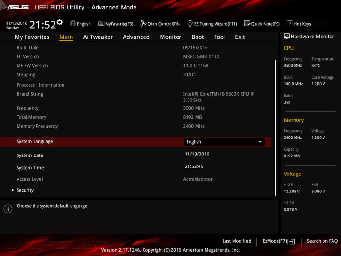Image resolution: width=341 pixels, height=256 pixels.
Task: Click the ASUS logo
Action: click(x=15, y=6)
